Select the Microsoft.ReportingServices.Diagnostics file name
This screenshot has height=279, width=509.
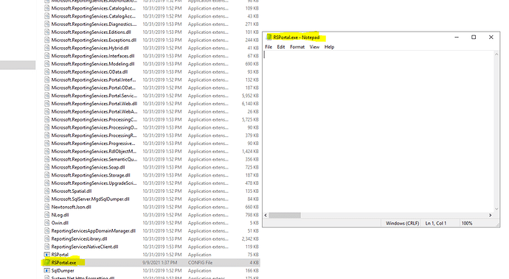(94, 24)
